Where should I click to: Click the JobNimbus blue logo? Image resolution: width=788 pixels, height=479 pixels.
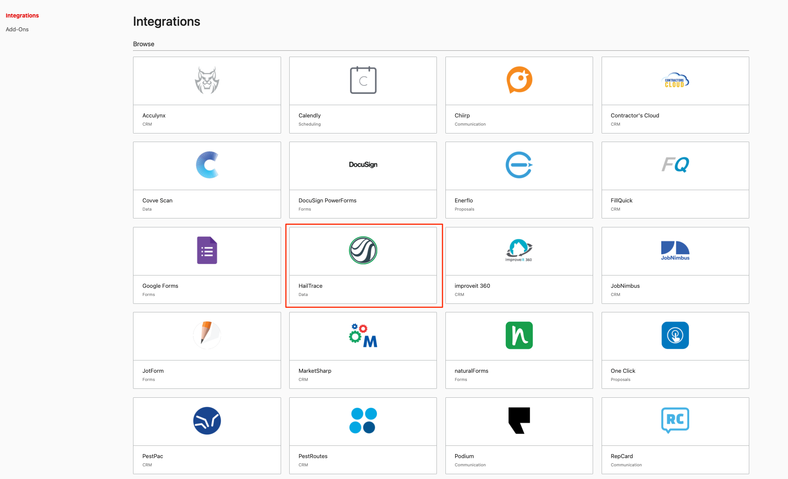(675, 250)
